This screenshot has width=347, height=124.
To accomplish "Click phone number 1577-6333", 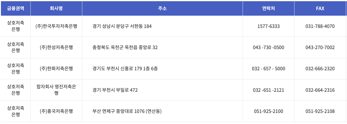I will (x=268, y=26).
